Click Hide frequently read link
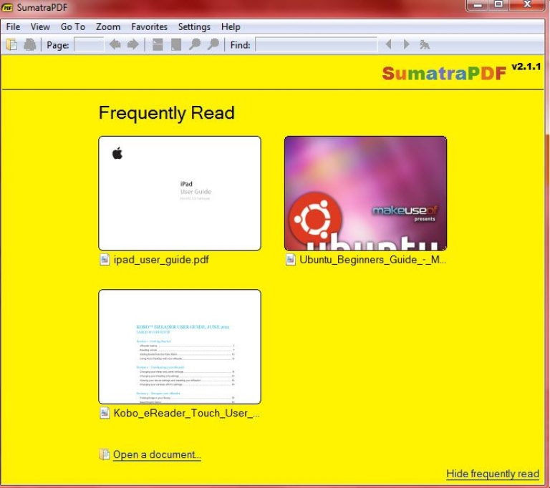 pos(493,474)
